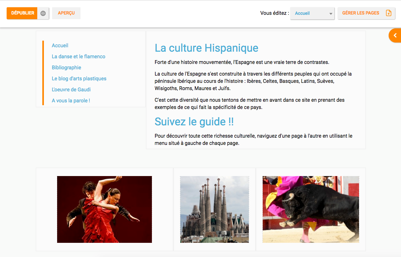The image size is (401, 257).
Task: Select the Sagrada Familia photo
Action: click(x=214, y=209)
